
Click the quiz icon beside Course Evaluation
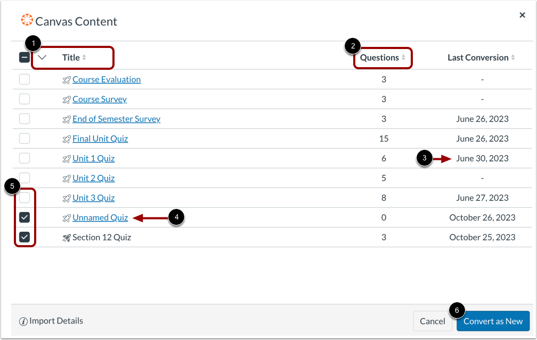66,79
